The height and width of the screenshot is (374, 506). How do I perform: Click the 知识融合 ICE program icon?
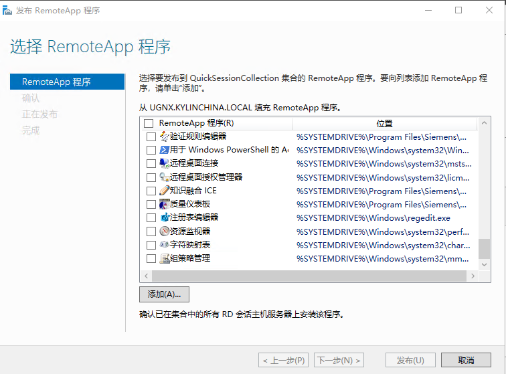coord(164,191)
